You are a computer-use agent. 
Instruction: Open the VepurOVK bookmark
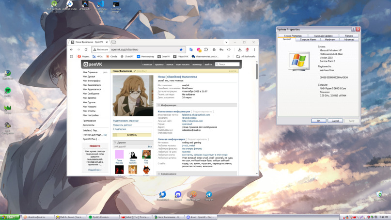181,57
